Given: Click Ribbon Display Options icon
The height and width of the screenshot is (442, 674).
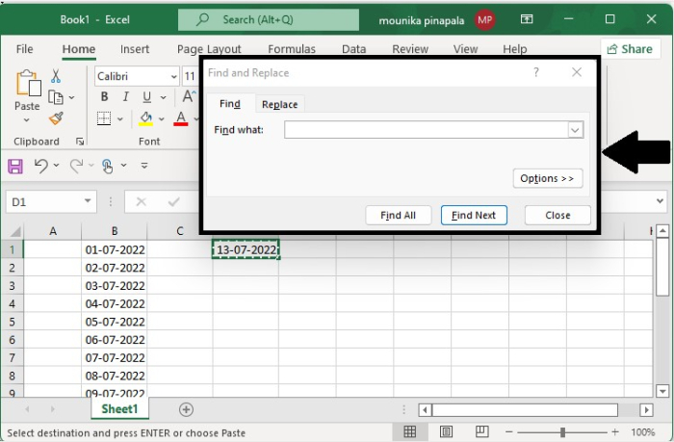Looking at the screenshot, I should [x=527, y=19].
